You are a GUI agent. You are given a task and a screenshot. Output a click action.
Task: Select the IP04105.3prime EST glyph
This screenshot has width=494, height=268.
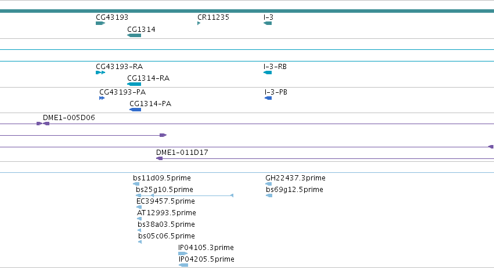tap(183, 253)
